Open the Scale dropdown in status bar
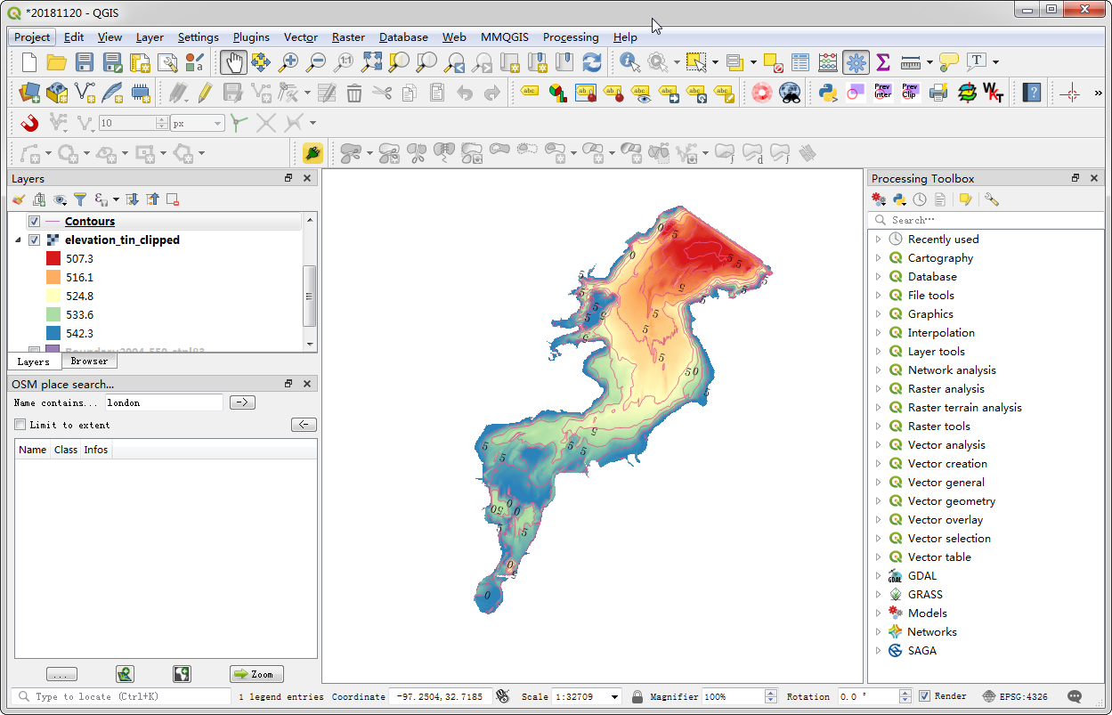Image resolution: width=1112 pixels, height=715 pixels. click(x=615, y=697)
